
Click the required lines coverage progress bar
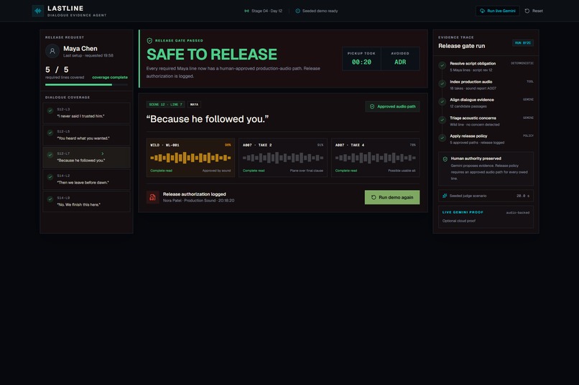point(86,85)
